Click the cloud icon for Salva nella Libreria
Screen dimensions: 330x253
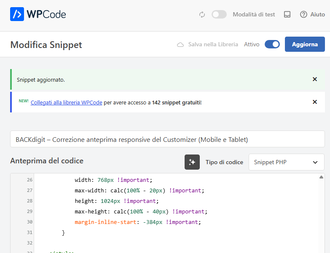pyautogui.click(x=180, y=45)
